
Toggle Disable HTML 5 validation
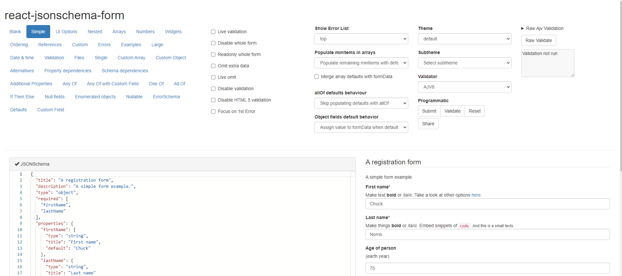click(x=213, y=100)
